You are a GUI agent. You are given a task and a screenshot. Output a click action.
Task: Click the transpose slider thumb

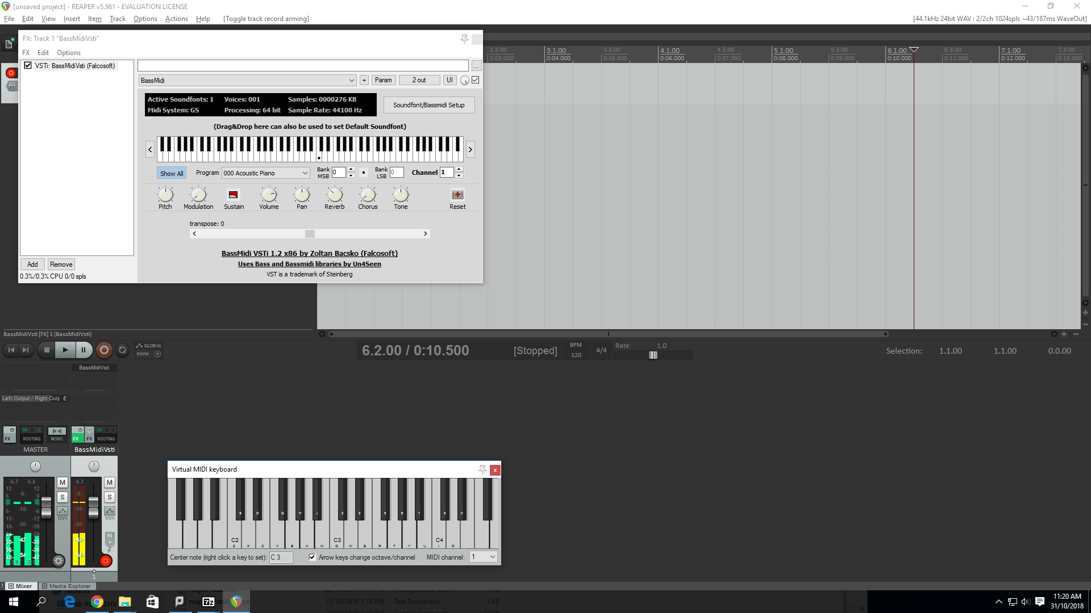310,234
